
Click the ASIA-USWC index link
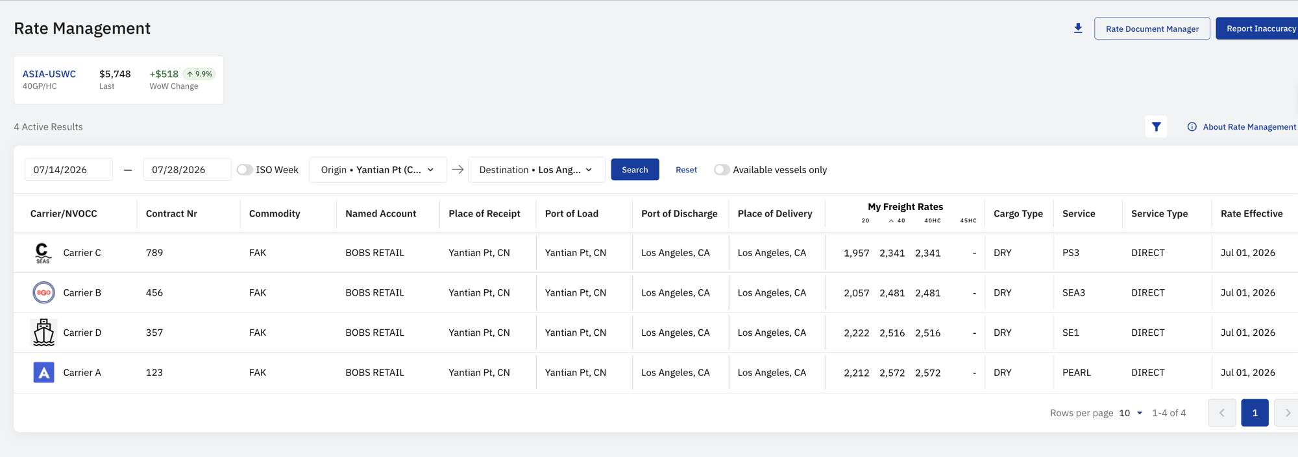49,74
